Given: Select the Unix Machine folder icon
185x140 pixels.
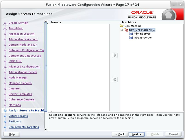Looking at the screenshot, I should click(122, 26).
